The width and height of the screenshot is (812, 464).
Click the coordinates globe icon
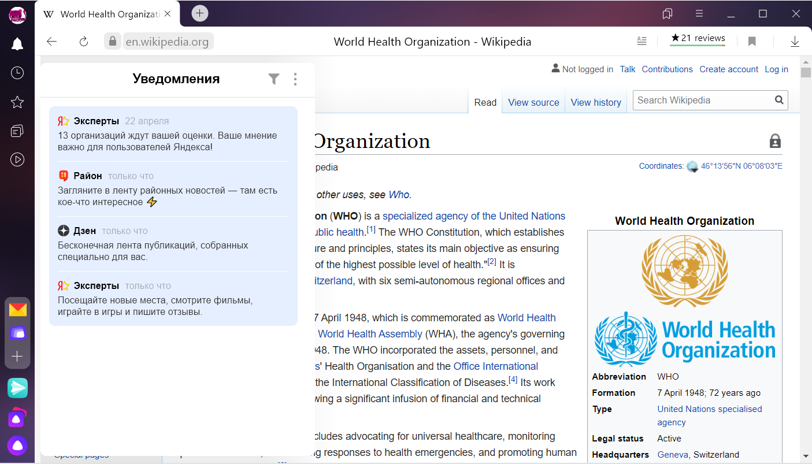(x=692, y=166)
